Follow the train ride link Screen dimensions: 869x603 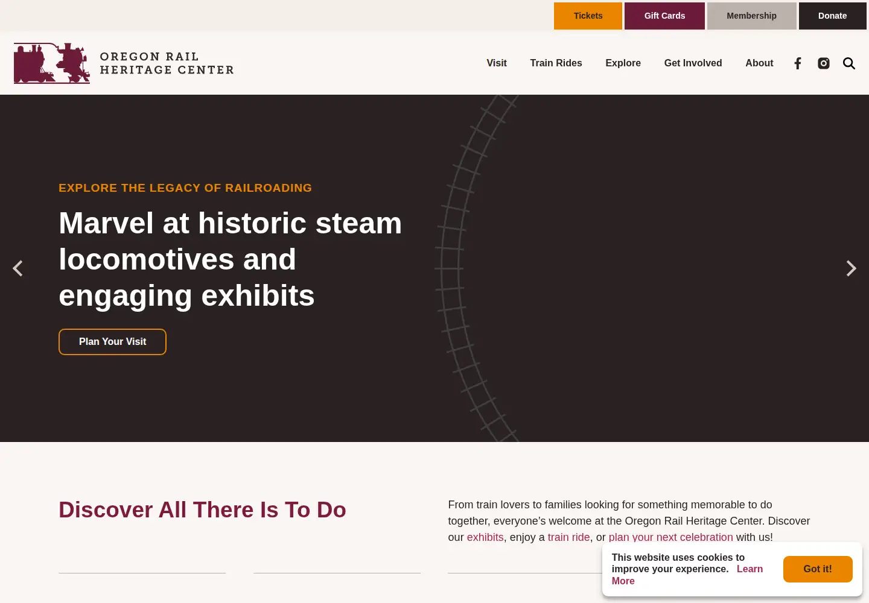click(568, 537)
